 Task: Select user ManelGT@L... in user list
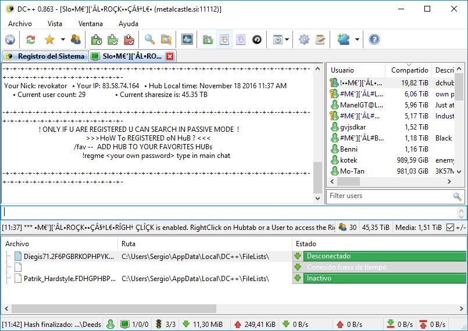pos(392,105)
